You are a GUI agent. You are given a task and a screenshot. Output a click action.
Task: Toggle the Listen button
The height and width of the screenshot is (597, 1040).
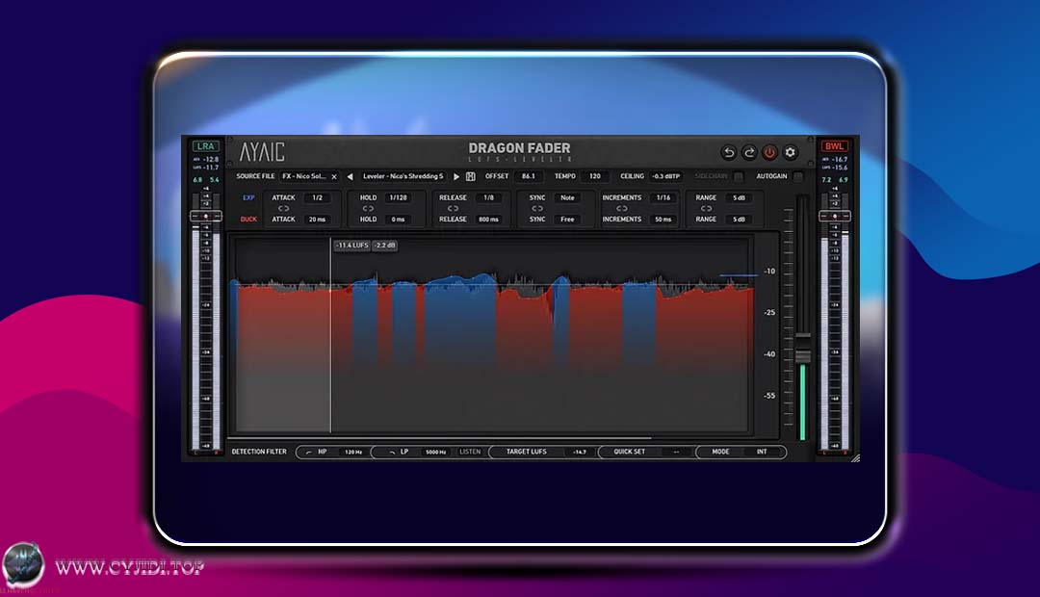[470, 452]
